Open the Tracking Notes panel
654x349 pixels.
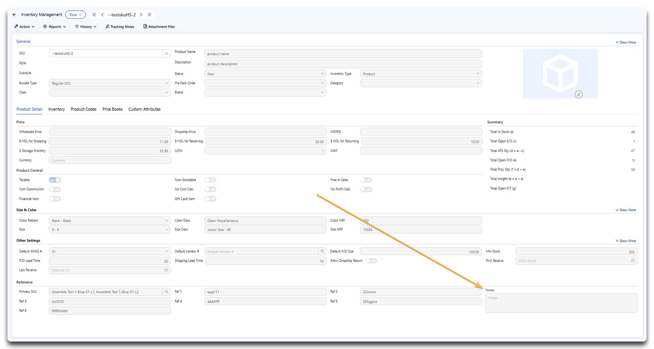[120, 27]
